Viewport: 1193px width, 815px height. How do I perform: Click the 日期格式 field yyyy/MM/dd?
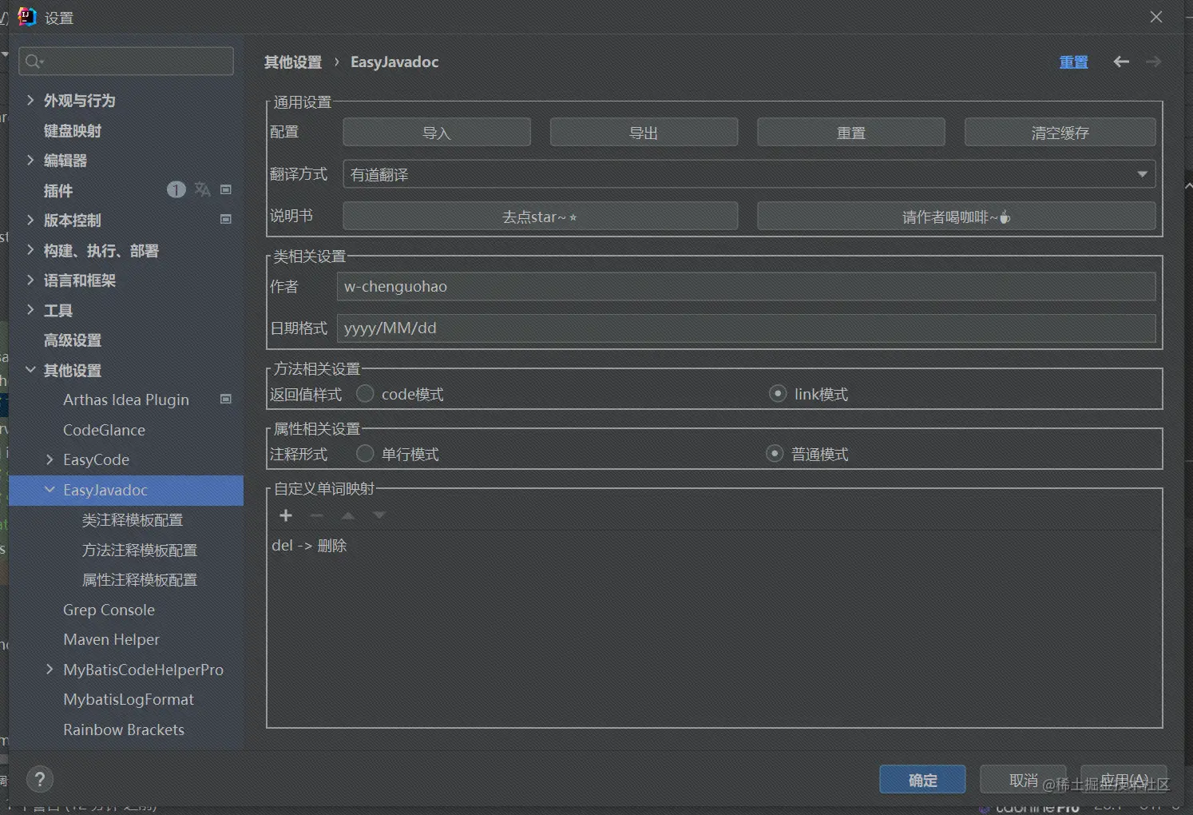pos(746,328)
